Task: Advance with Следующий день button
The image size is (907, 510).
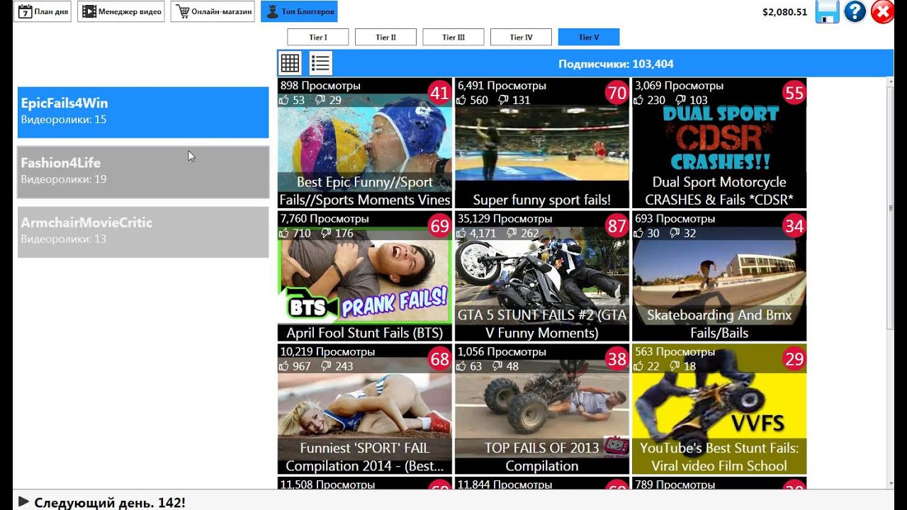Action: [102, 502]
